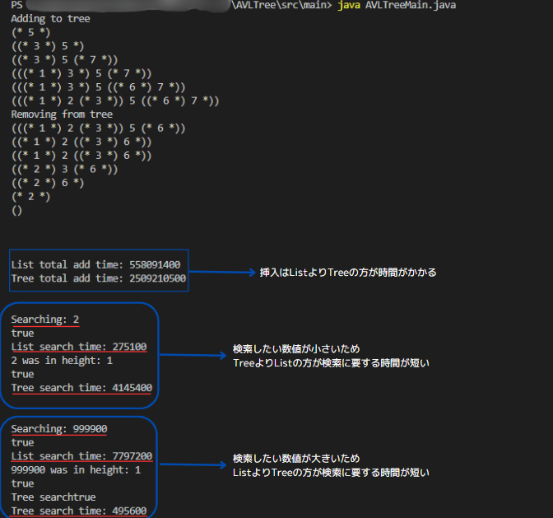
Task: Click 'List search time: 275100'
Action: (x=79, y=347)
